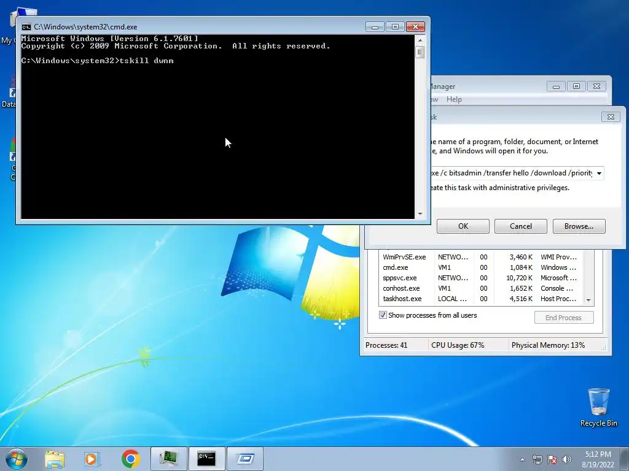Click the End Process button
629x471 pixels.
coord(564,318)
